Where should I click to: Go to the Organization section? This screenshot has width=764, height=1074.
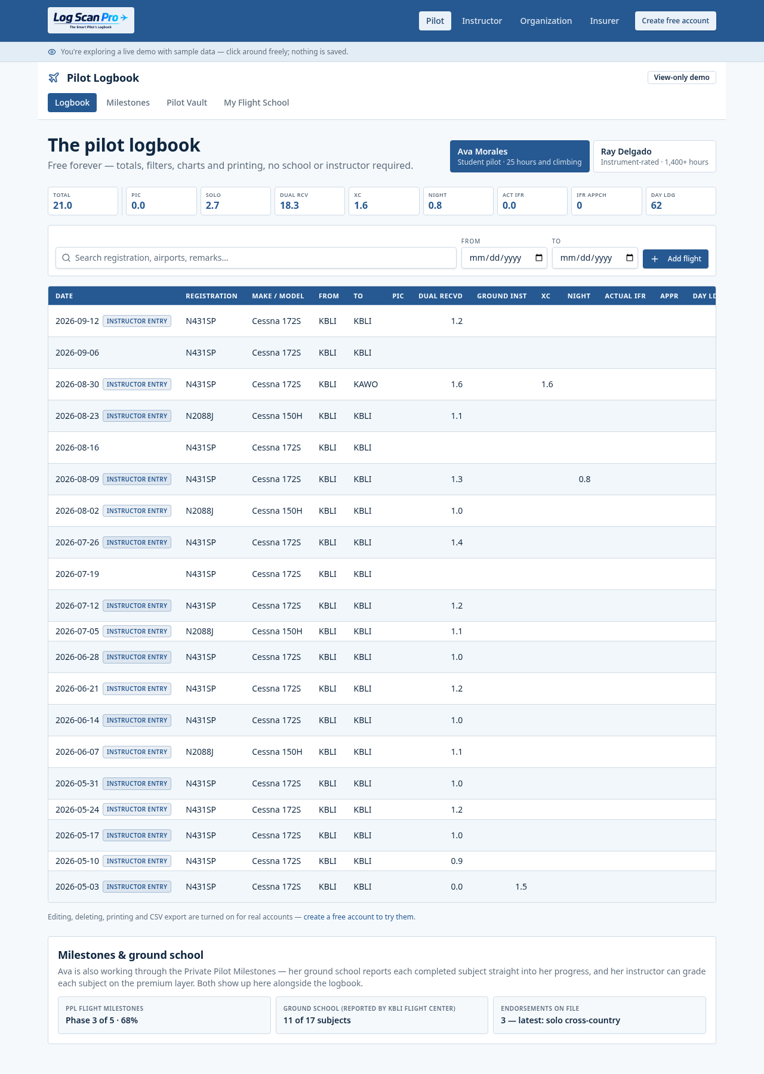point(546,21)
